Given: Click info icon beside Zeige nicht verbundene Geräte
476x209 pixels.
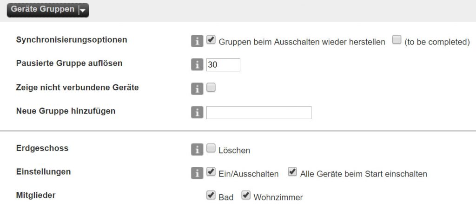Looking at the screenshot, I should [197, 89].
